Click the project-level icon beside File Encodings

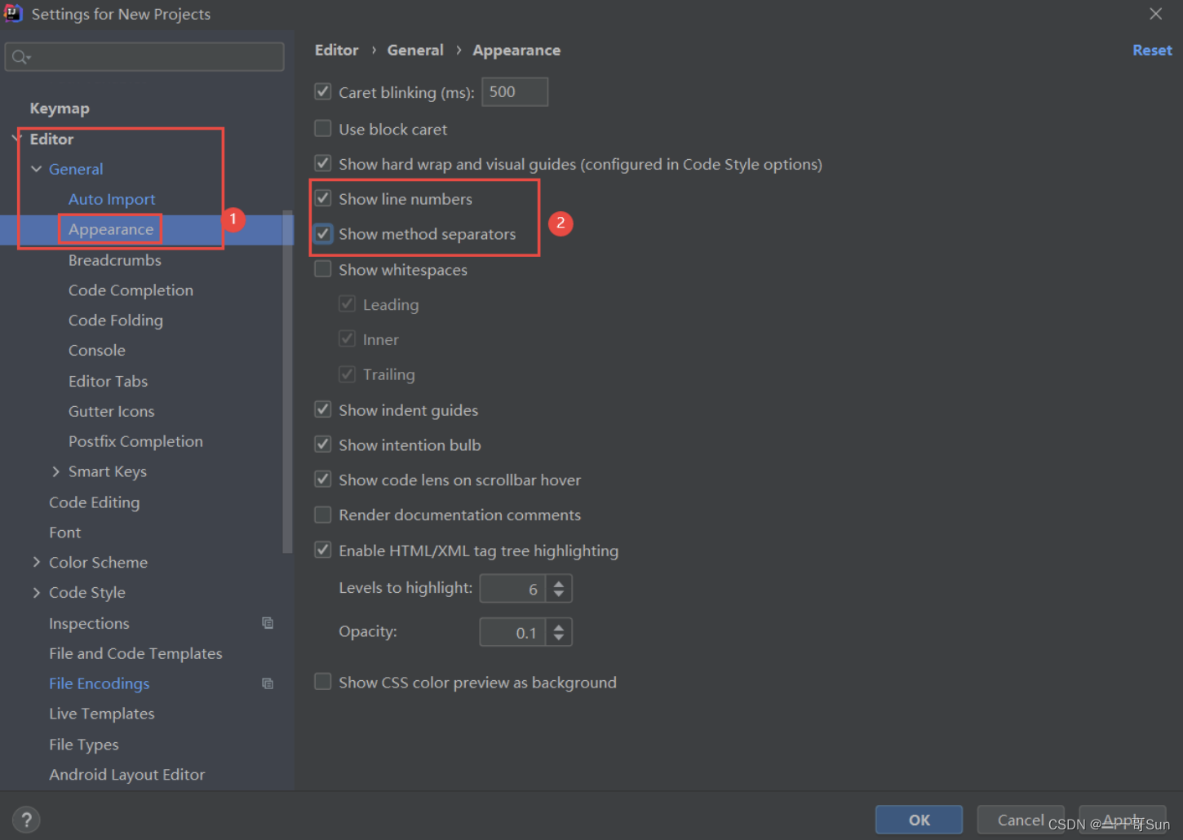pyautogui.click(x=268, y=683)
